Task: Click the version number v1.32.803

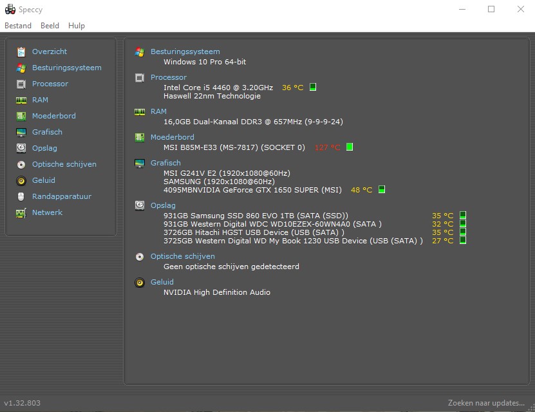Action: pos(22,403)
